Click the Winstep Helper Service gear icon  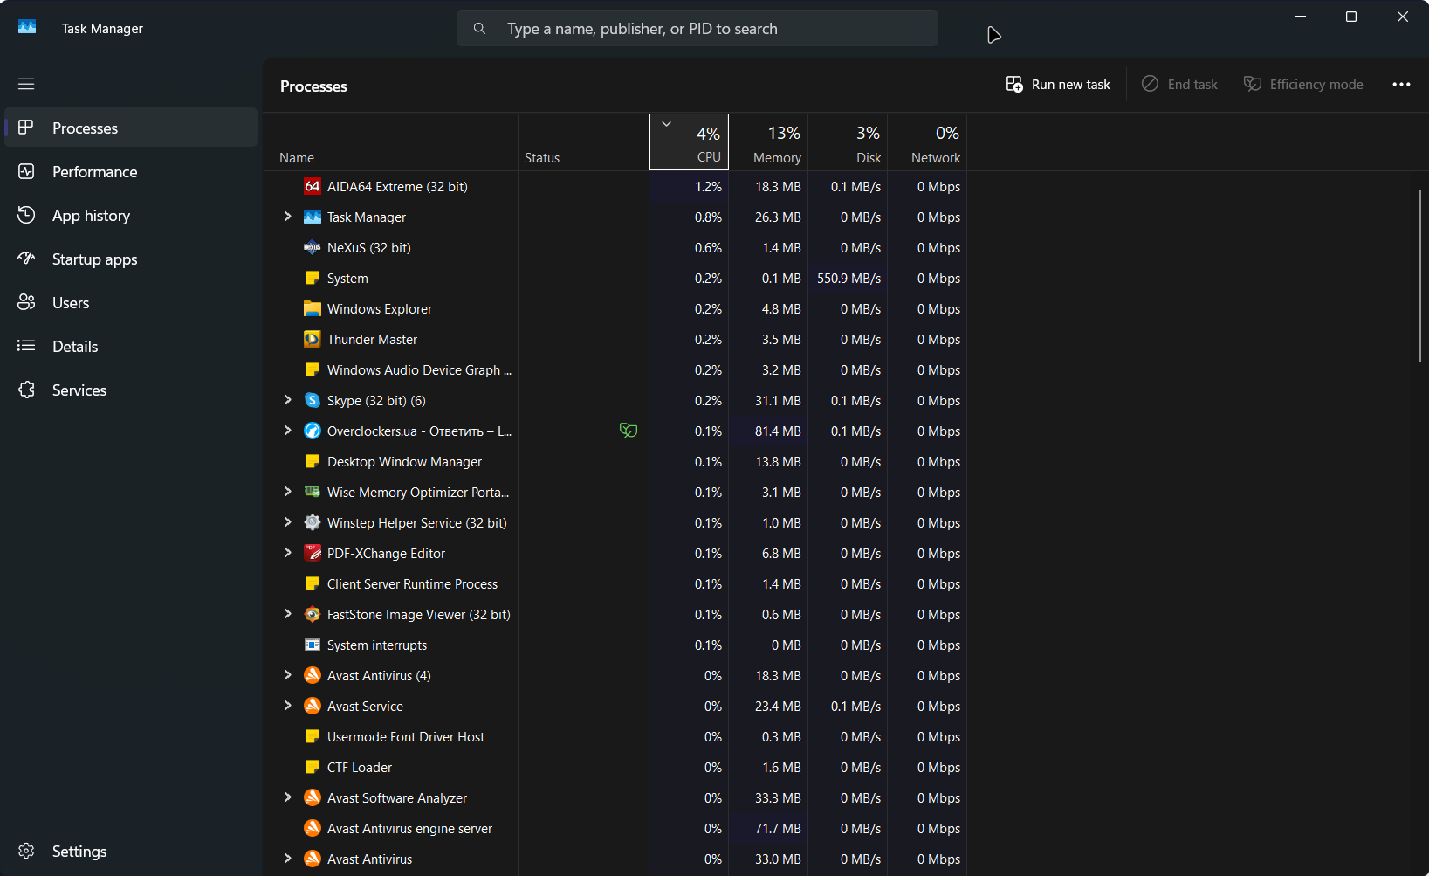[312, 522]
